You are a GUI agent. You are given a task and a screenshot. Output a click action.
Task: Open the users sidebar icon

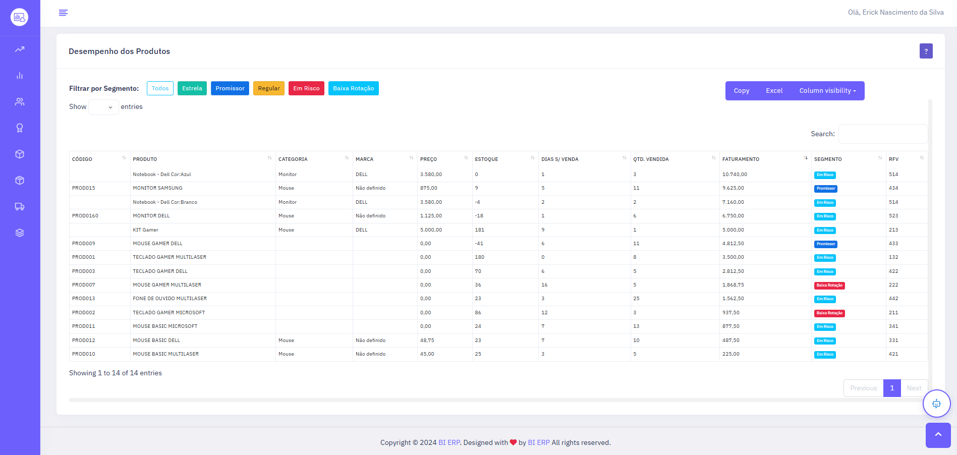(x=20, y=102)
